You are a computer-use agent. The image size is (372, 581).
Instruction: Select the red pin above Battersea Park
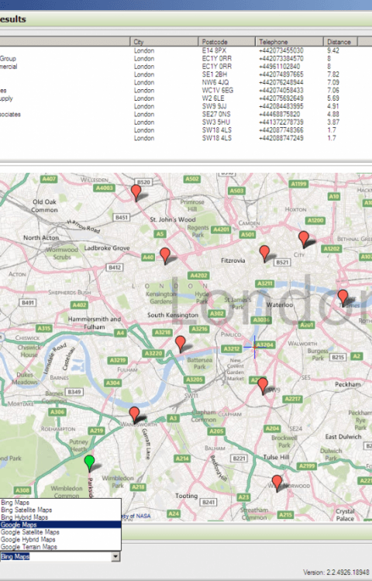point(180,343)
